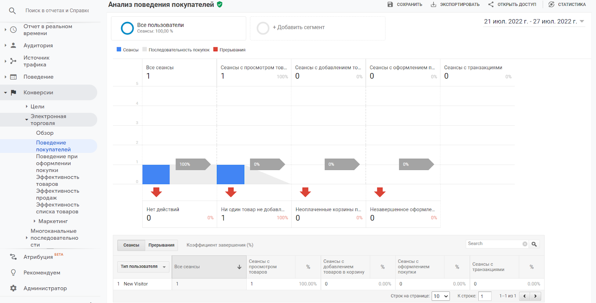The image size is (596, 303).
Task: Expand Многоканальные последовательности submenu
Action: tap(27, 238)
